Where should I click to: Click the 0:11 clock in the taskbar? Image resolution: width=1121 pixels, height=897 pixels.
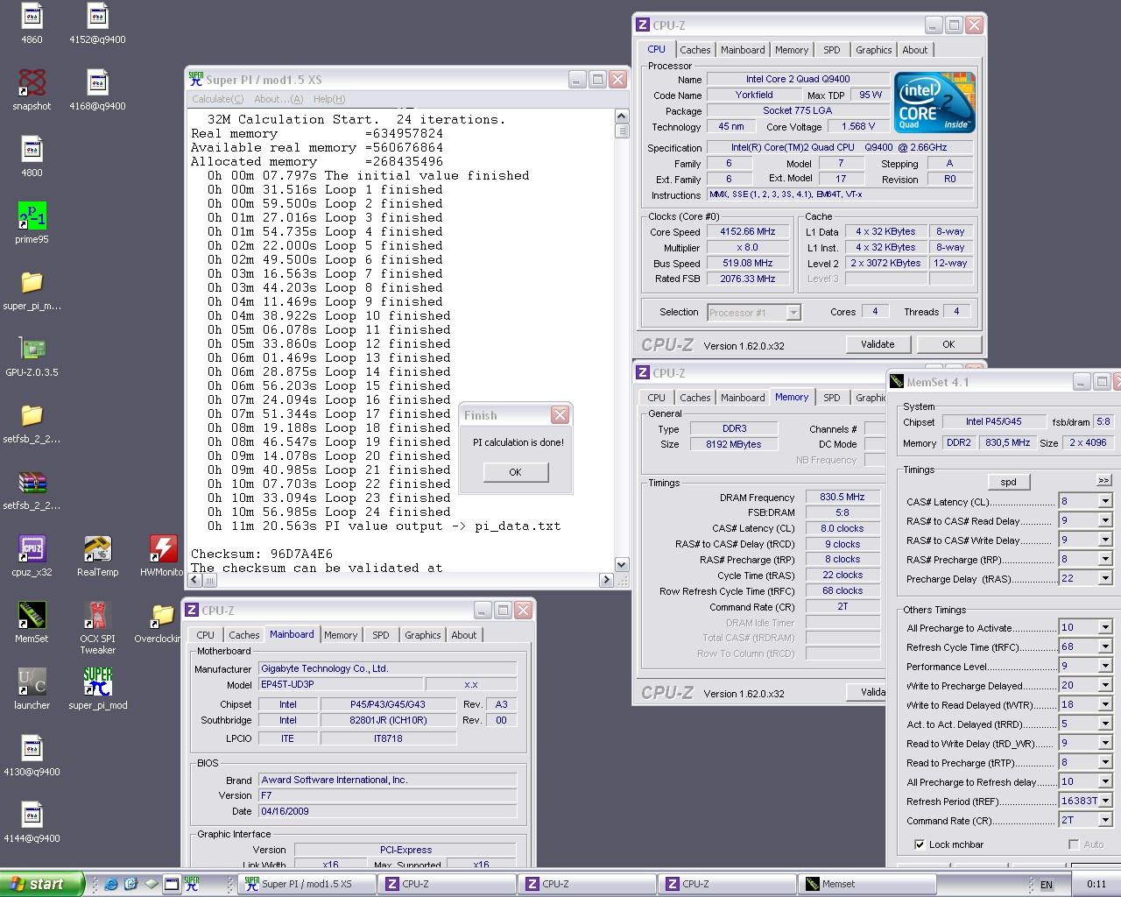point(1096,885)
